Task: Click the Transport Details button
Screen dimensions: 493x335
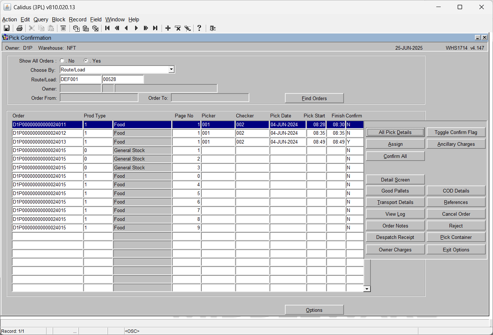Action: pyautogui.click(x=395, y=202)
